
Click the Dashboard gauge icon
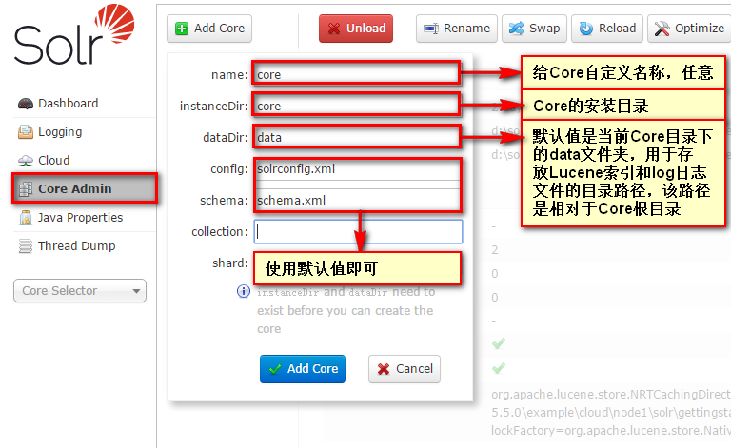[26, 104]
